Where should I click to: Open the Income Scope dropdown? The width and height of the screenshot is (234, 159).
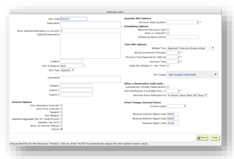177,106
